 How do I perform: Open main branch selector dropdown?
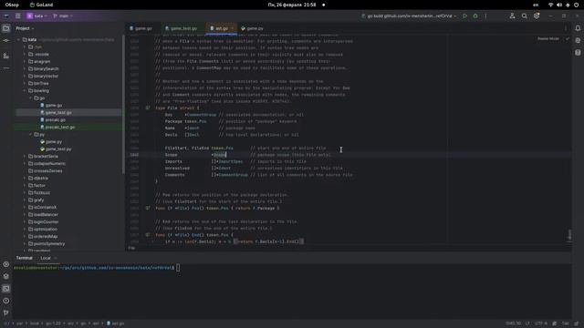[63, 16]
